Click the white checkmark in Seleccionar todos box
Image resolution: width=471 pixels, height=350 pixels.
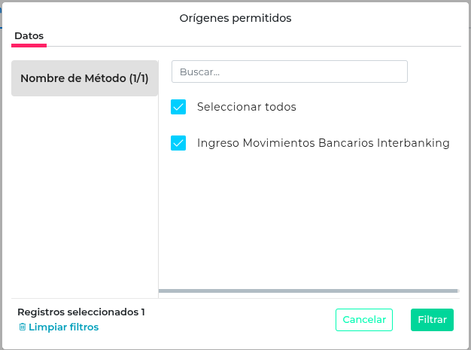(178, 107)
